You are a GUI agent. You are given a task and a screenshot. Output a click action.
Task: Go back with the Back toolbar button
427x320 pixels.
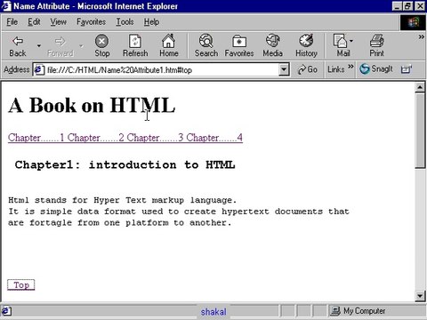[18, 46]
